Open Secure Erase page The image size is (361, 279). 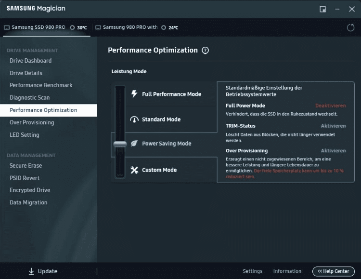(x=26, y=166)
